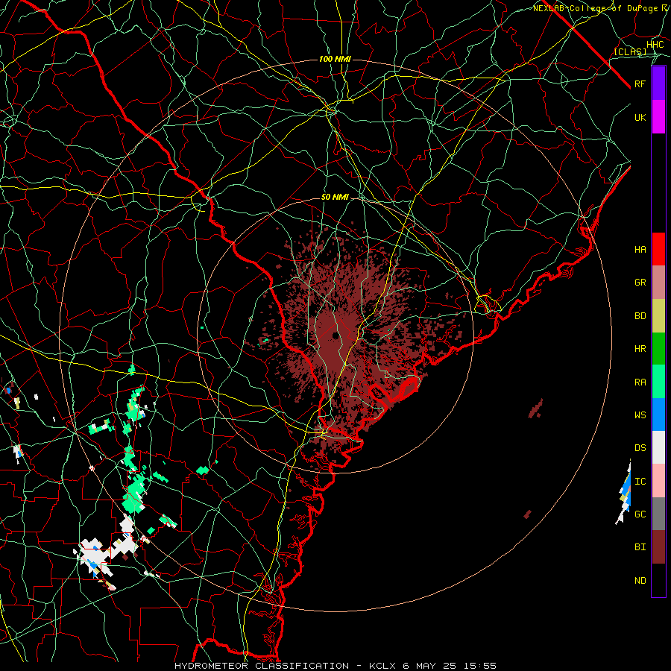Screen dimensions: 671x671
Task: Click the "[CLAS]" label near legend
Action: tap(630, 51)
